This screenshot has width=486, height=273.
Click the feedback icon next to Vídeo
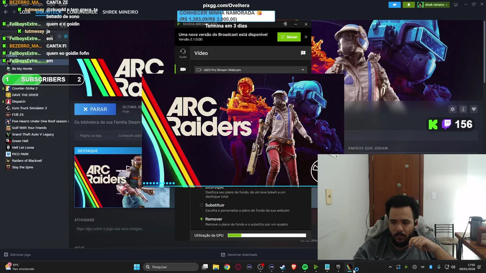[303, 53]
